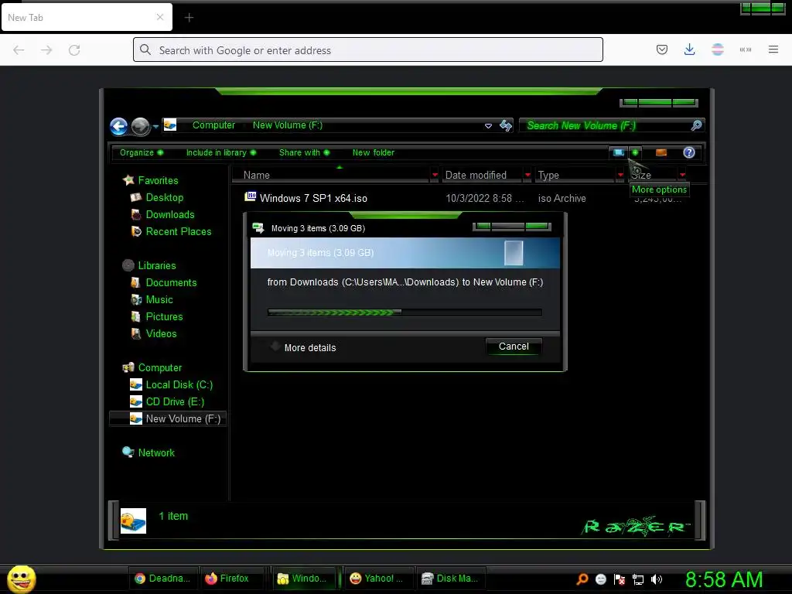Switch to Firefox taskbar button

[230, 579]
